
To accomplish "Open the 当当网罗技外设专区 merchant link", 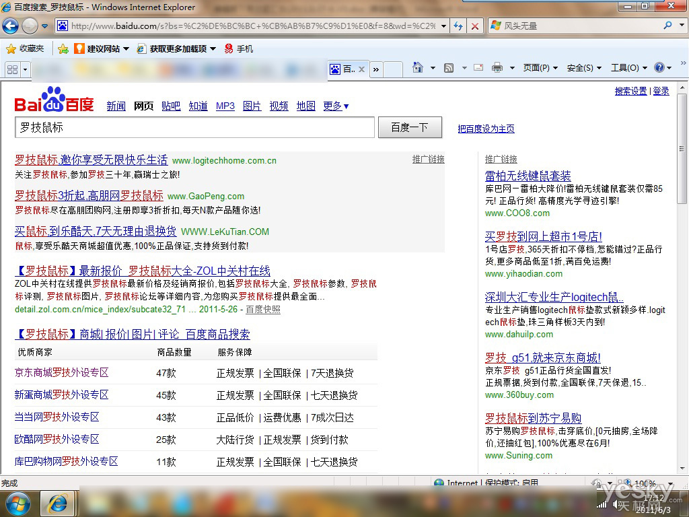I will [57, 417].
